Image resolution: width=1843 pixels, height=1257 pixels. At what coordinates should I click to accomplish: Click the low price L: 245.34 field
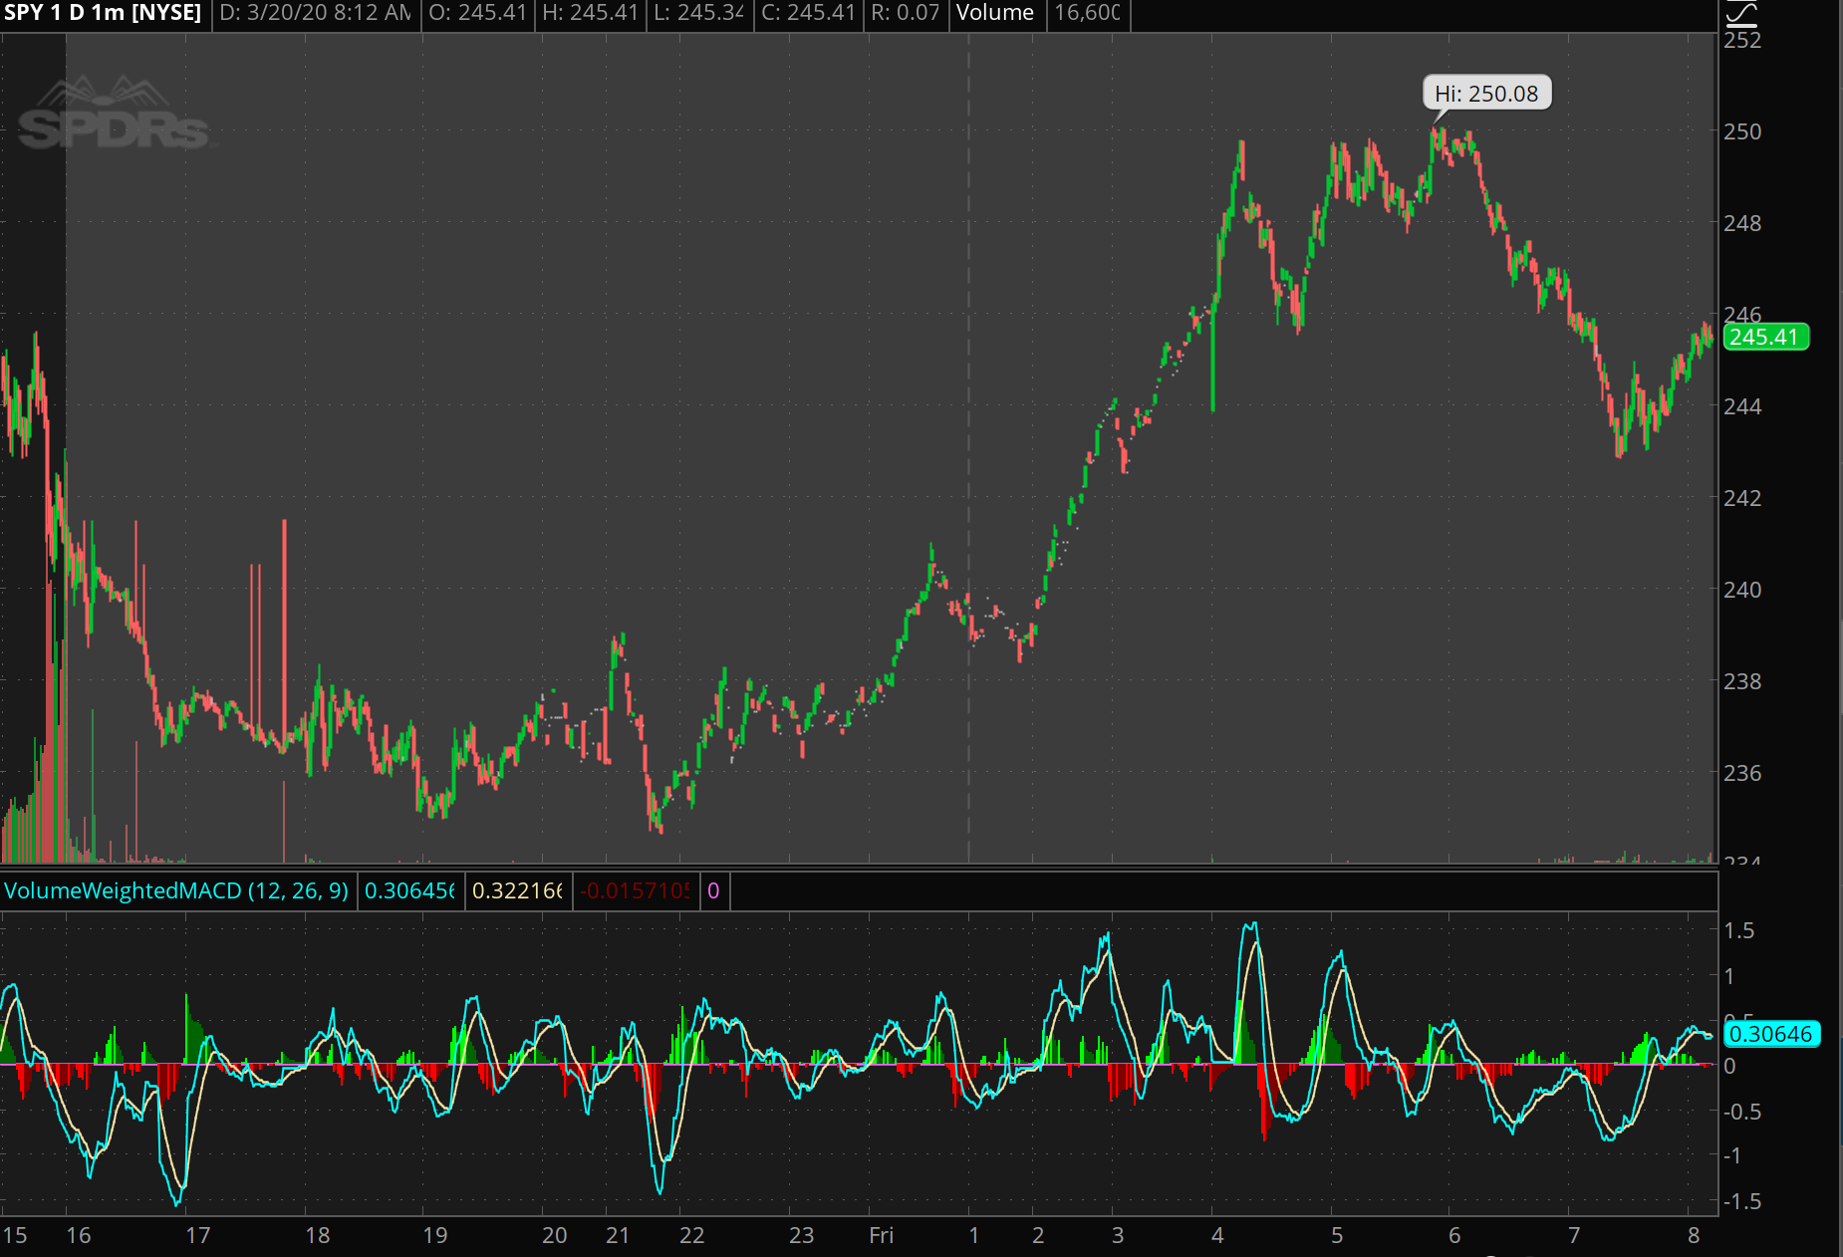(x=699, y=13)
